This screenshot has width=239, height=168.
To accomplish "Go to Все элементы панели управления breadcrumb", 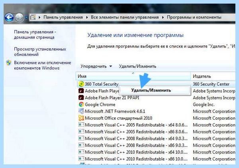I will coord(125,17).
